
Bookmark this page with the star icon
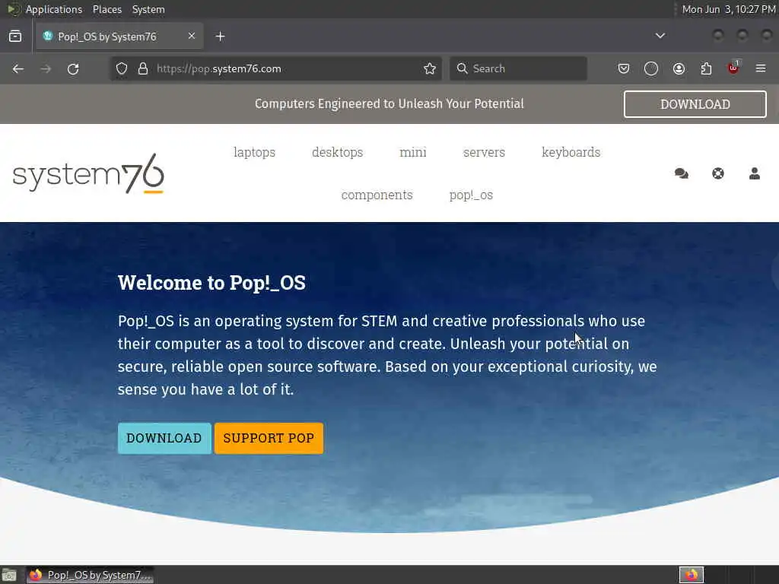coord(430,68)
